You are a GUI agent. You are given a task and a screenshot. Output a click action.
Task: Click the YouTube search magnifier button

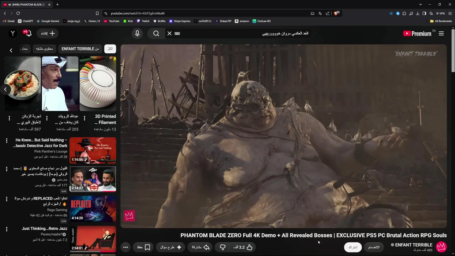coord(156,33)
